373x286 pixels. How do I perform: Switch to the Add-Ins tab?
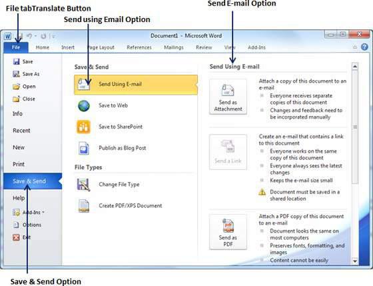pos(256,47)
